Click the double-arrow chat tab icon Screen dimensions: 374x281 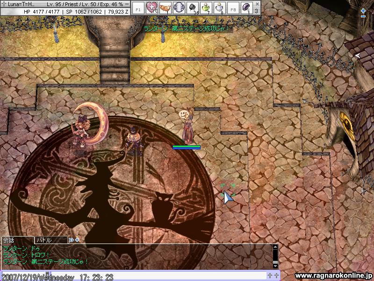(x=71, y=240)
